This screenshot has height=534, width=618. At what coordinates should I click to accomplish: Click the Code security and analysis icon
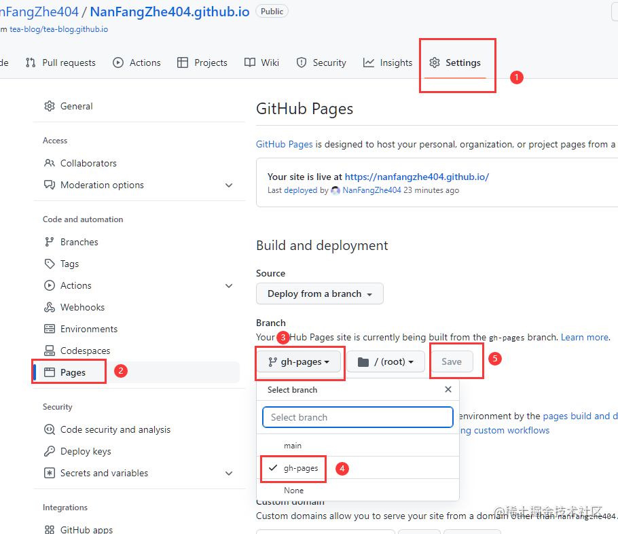(x=50, y=429)
